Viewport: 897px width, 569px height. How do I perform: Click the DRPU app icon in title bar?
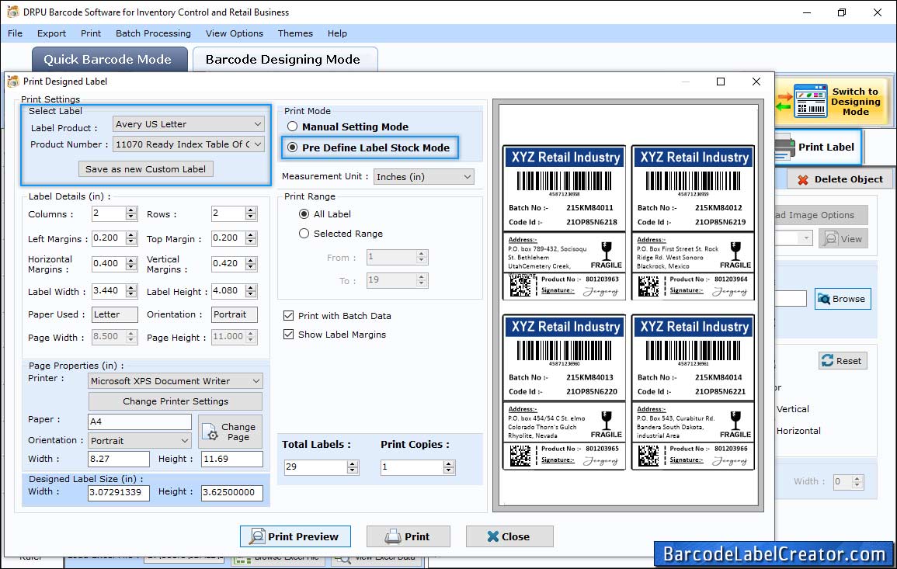pos(12,12)
